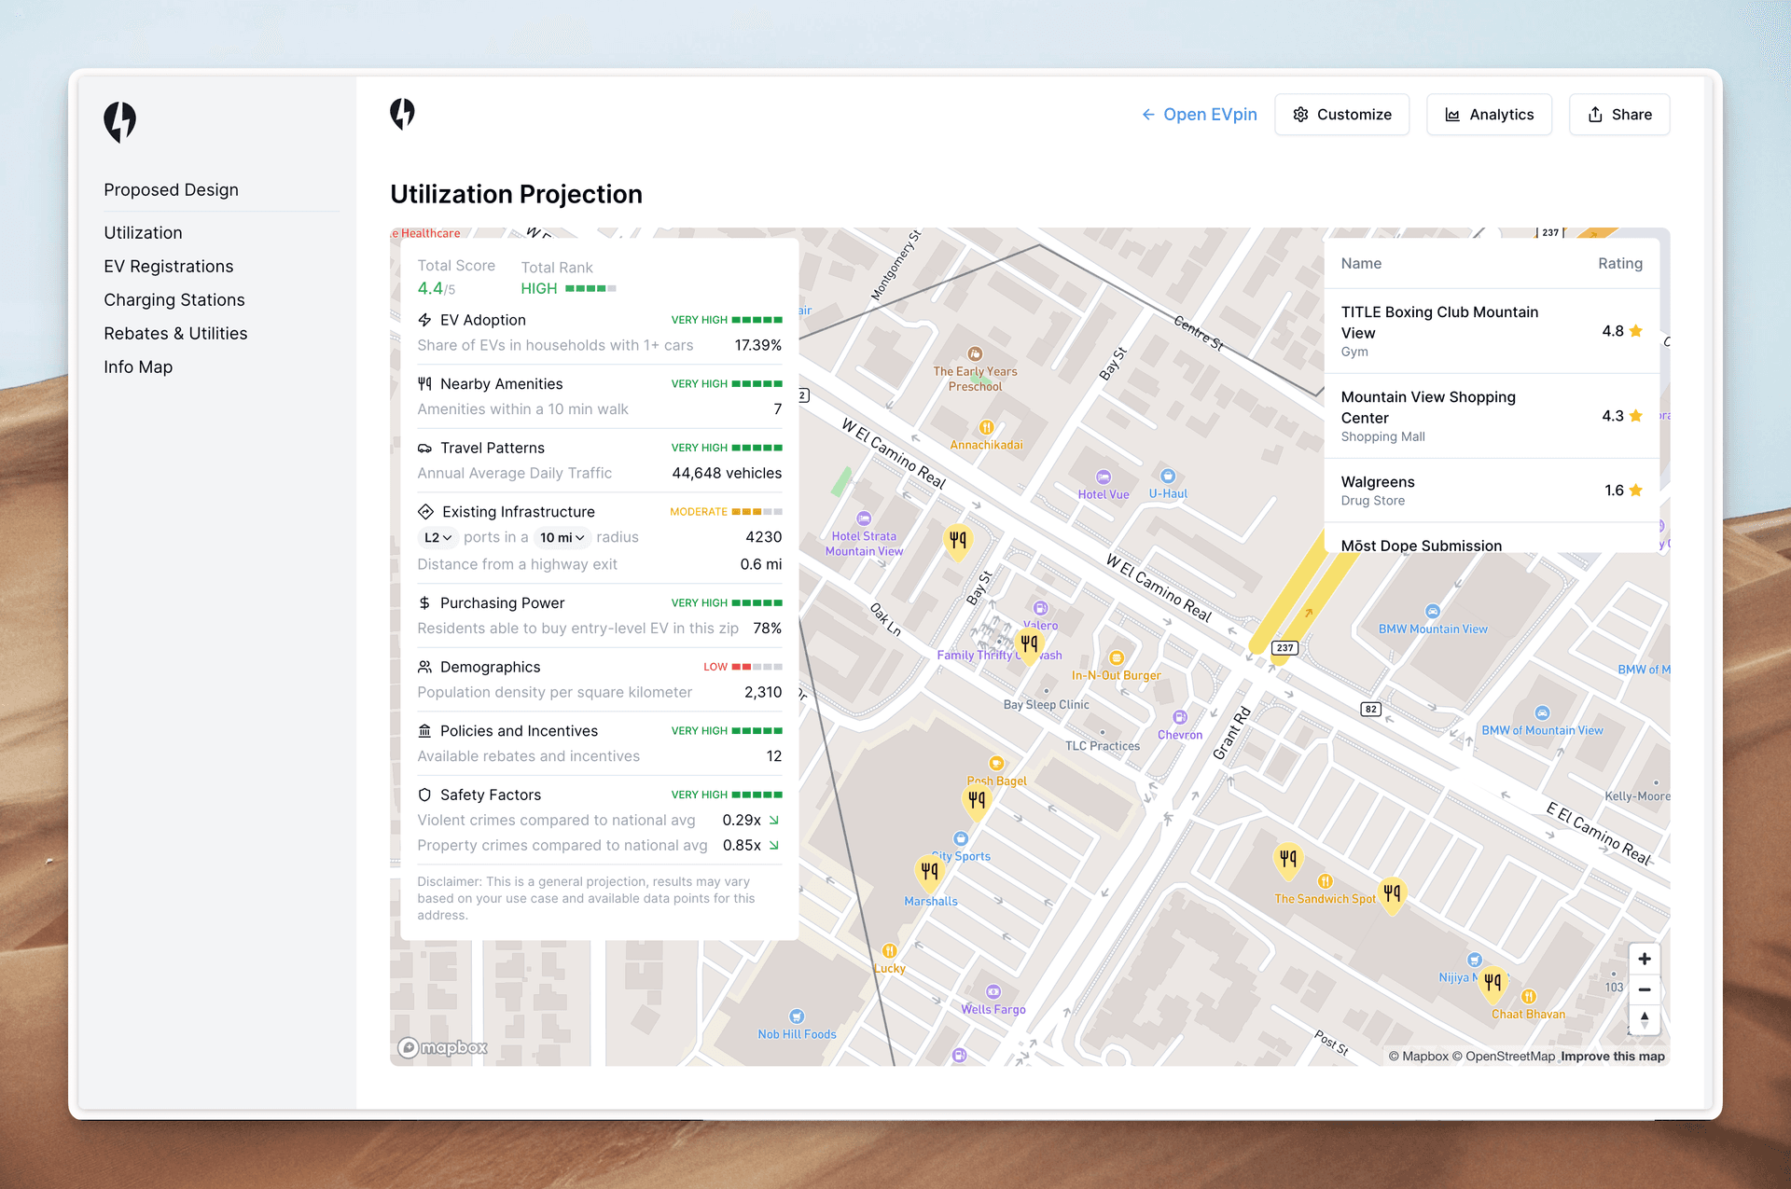Click the map compass reset bearing button

pyautogui.click(x=1645, y=1019)
